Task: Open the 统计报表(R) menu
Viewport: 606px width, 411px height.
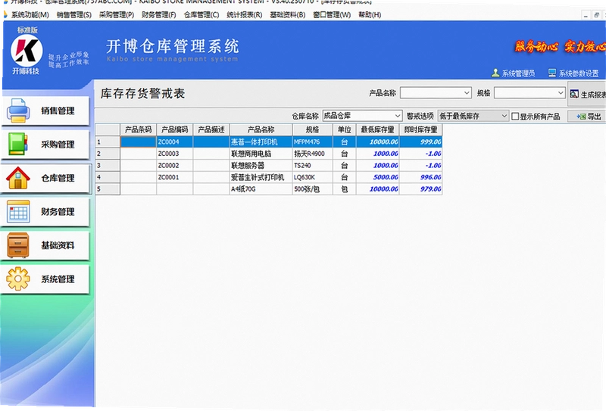Action: pyautogui.click(x=244, y=14)
